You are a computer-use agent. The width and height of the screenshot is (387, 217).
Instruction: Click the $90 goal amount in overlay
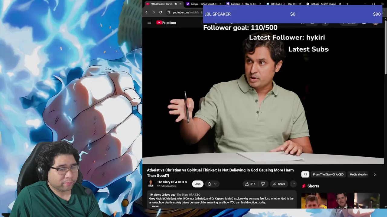377,14
